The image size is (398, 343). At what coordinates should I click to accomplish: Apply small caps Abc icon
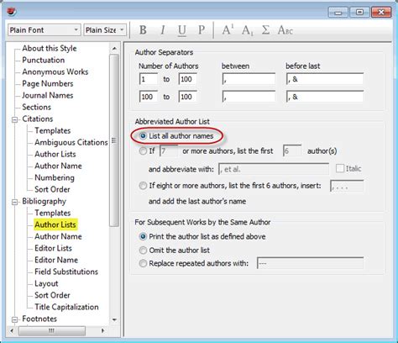285,29
